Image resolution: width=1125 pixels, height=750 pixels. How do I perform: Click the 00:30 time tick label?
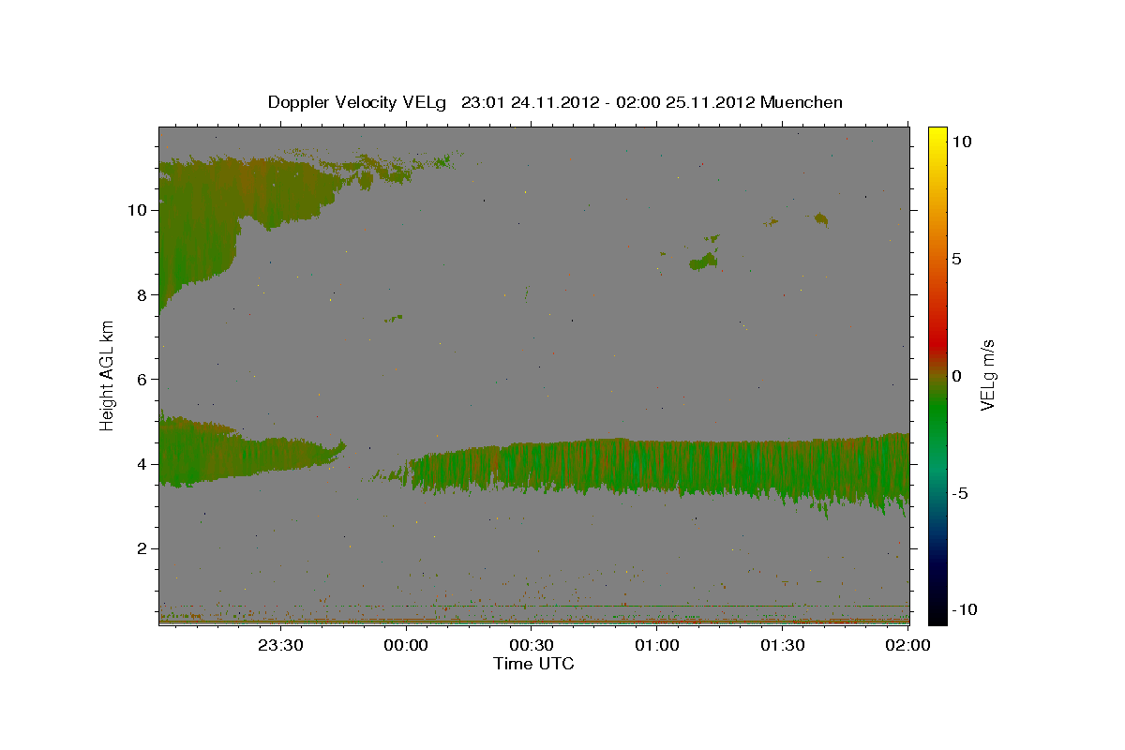532,645
